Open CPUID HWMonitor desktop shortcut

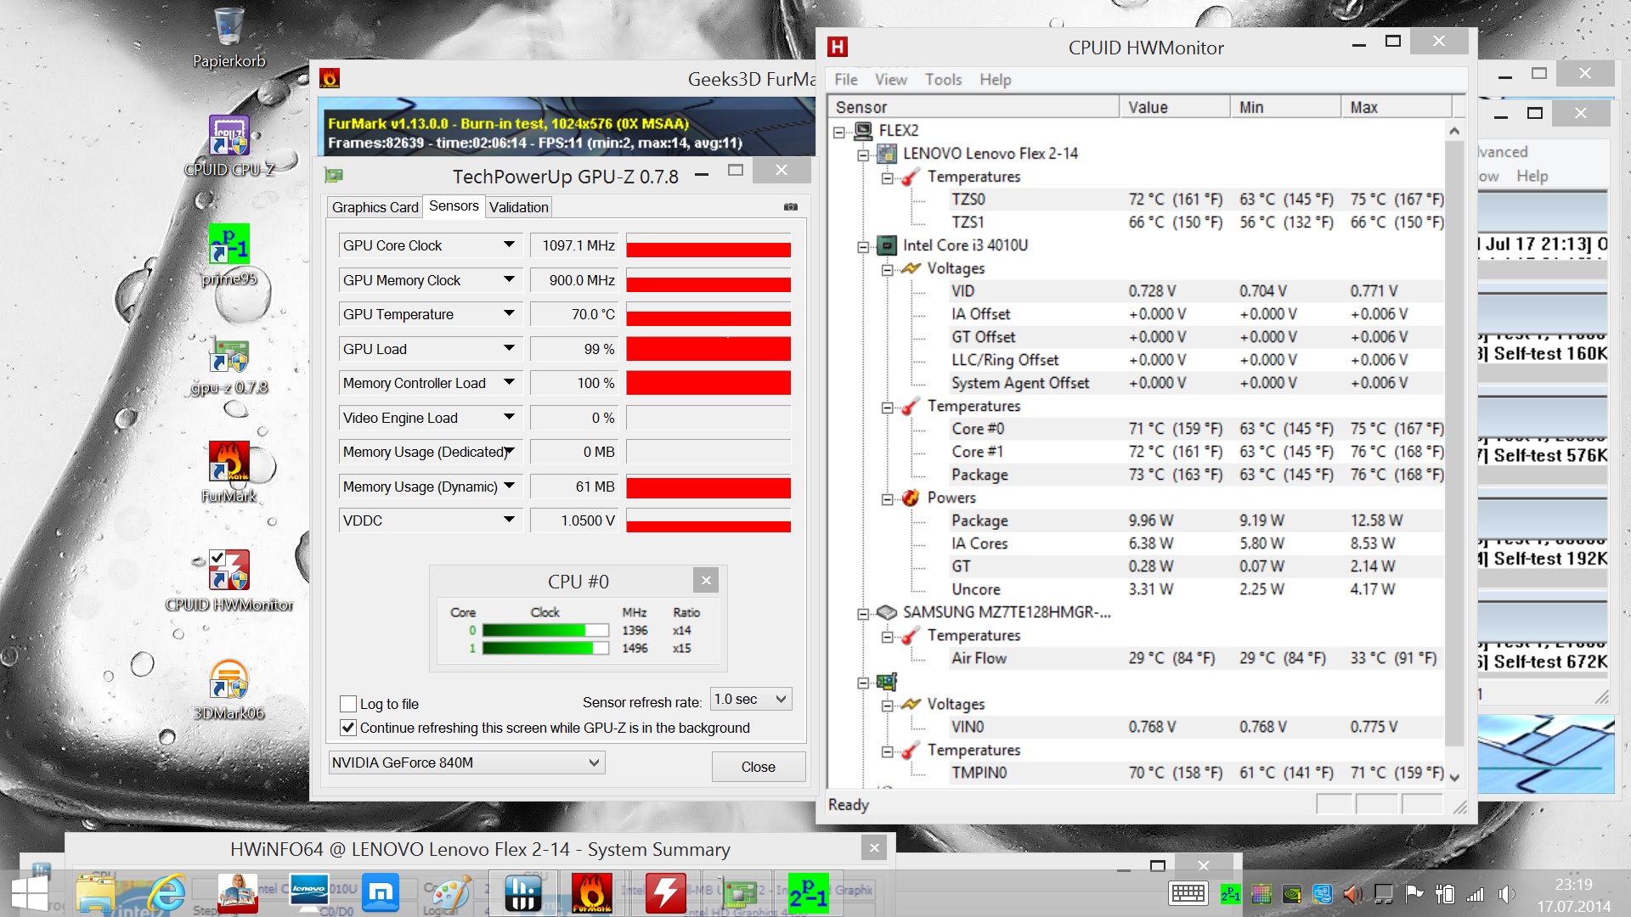[x=229, y=581]
